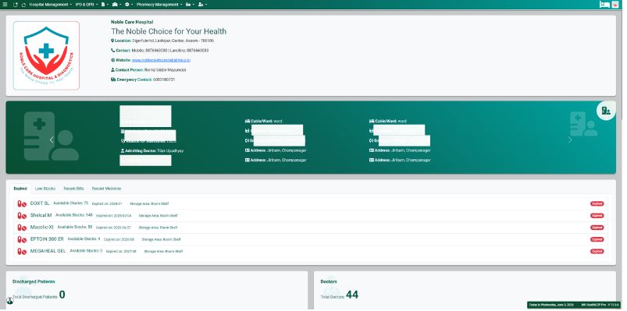This screenshot has height=311, width=627.
Task: Open the medical briefcase icon dropdown
Action: tap(117, 5)
